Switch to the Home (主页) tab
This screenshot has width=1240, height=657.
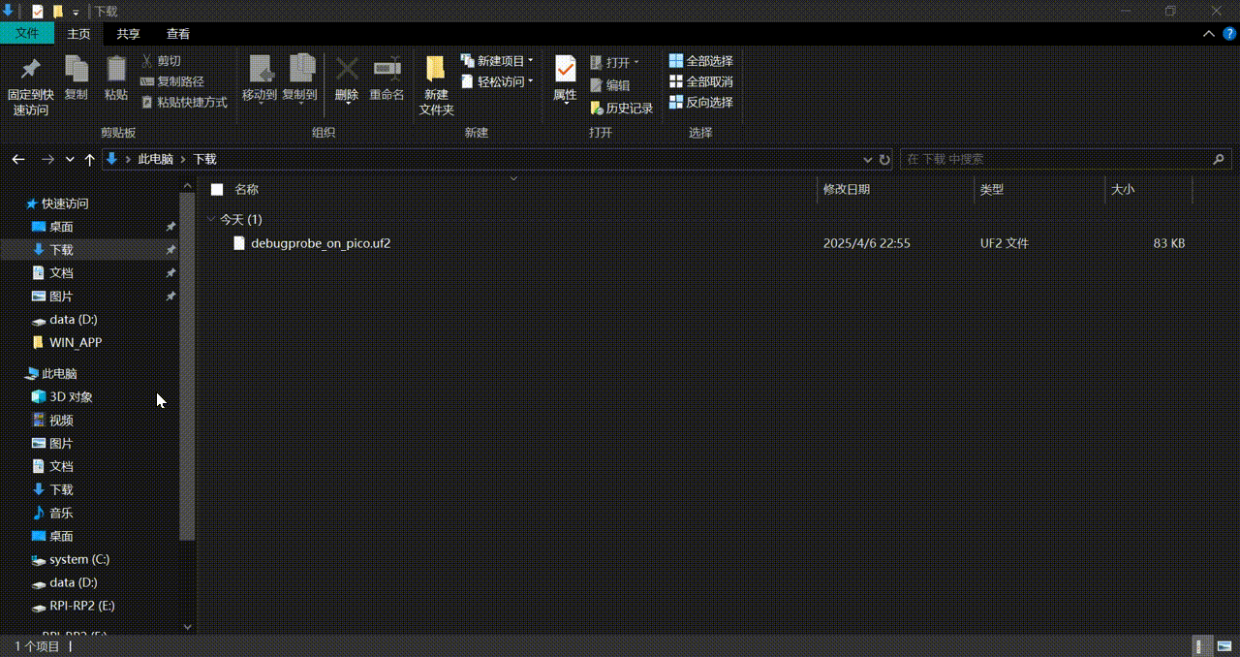[x=78, y=34]
